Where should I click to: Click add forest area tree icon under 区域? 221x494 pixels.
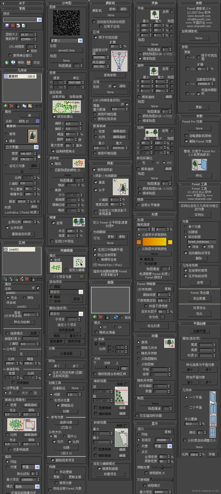[16, 279]
